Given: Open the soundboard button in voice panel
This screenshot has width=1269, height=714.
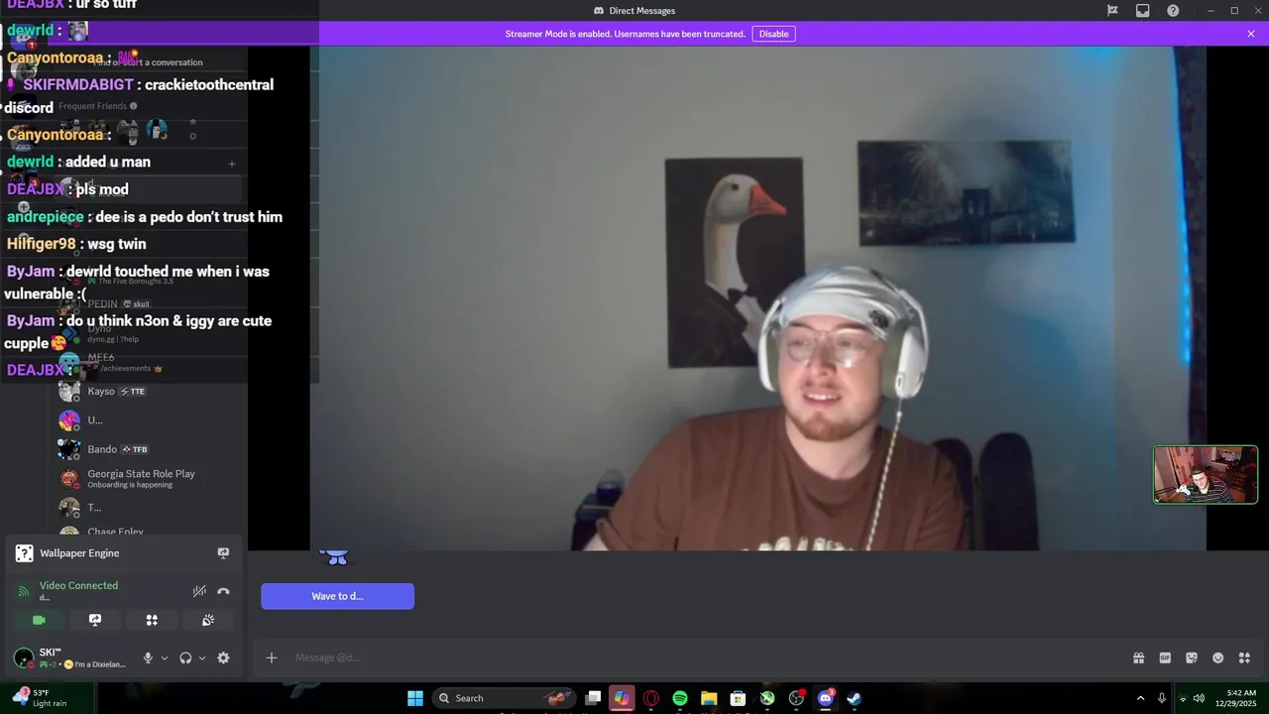Looking at the screenshot, I should click(x=208, y=620).
